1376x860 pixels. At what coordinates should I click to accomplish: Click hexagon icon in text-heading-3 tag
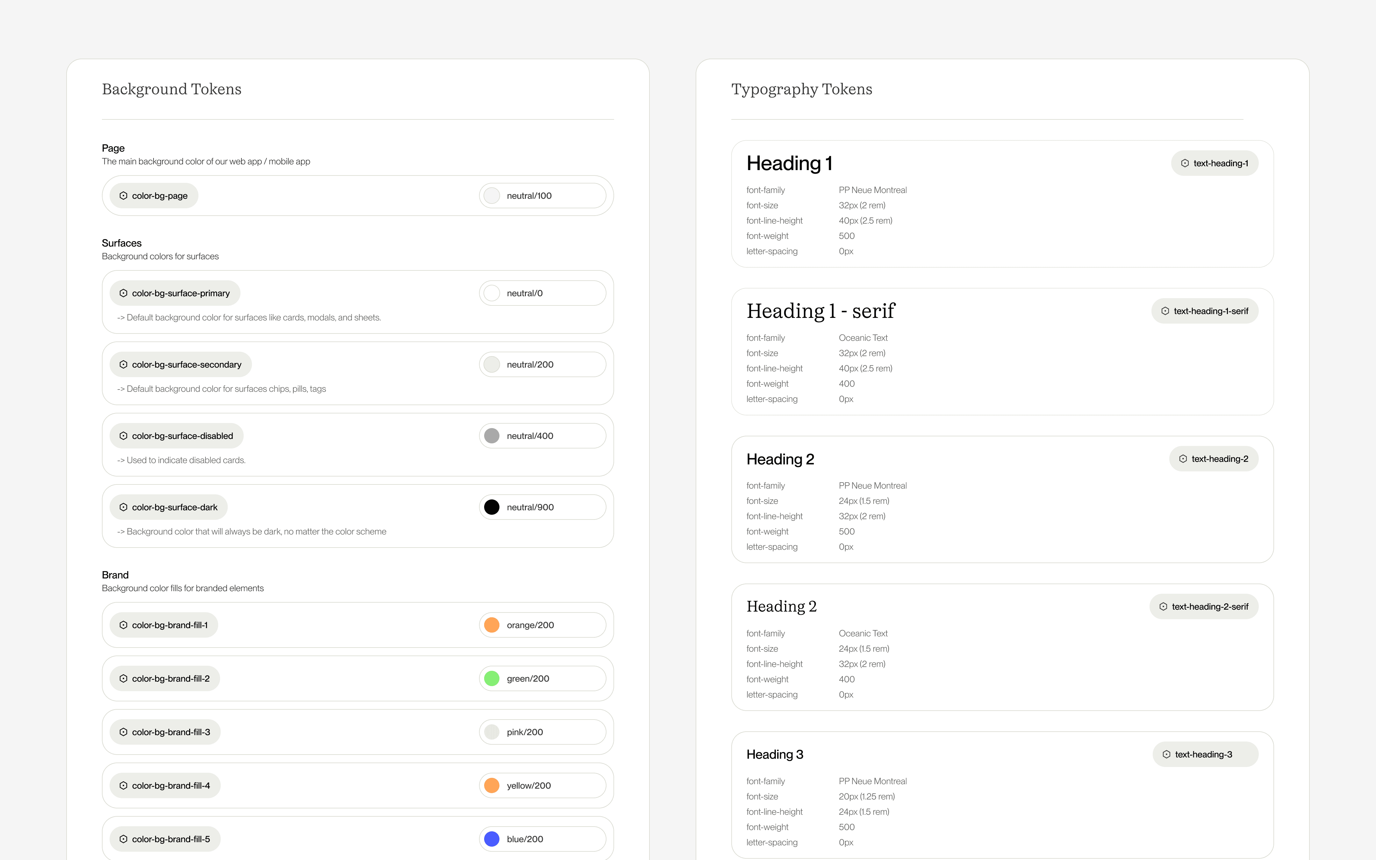pos(1167,755)
